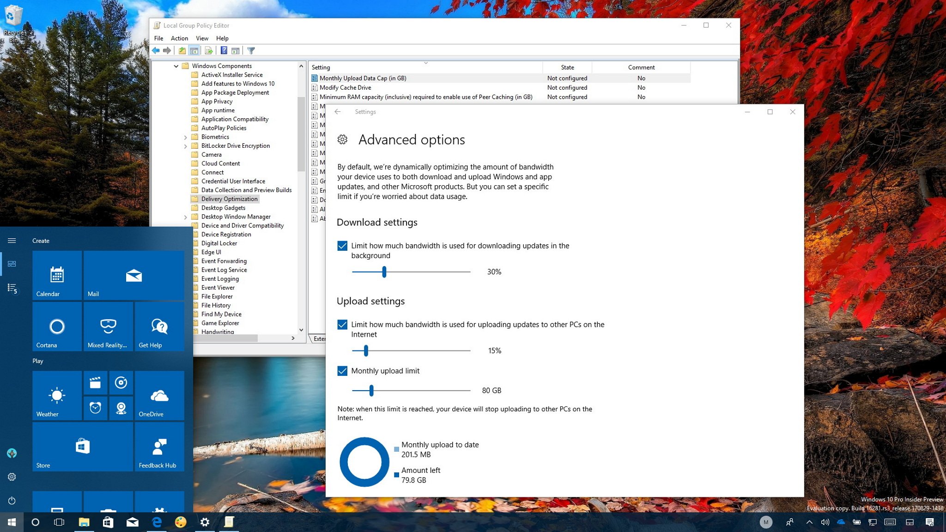Click the People icon in system tray
The image size is (946, 532).
[789, 522]
